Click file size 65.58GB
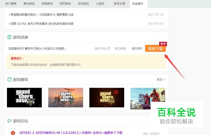 (x=120, y=48)
